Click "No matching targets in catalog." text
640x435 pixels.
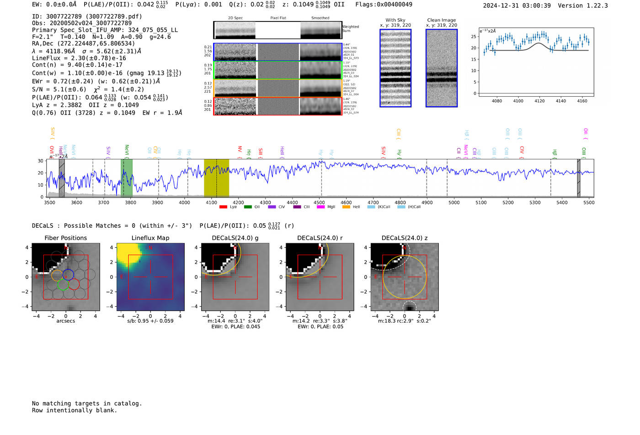point(87,404)
